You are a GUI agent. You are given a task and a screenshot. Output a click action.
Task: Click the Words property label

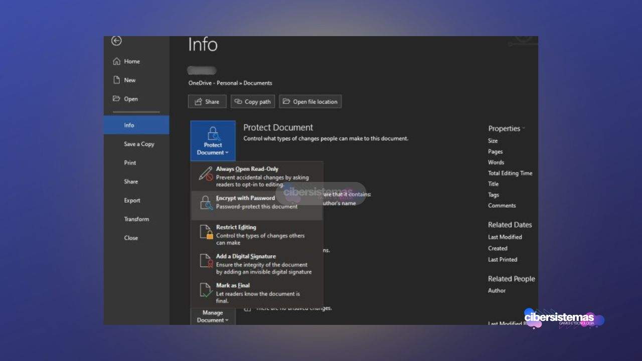coord(496,162)
